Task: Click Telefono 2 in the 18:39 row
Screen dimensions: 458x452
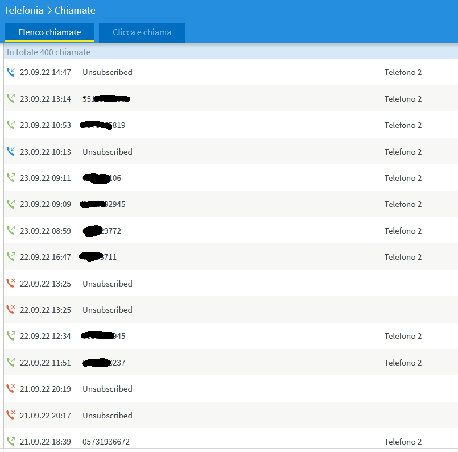Action: coord(403,442)
